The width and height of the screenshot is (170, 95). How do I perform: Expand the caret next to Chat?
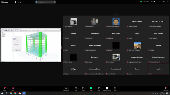(x=79, y=88)
